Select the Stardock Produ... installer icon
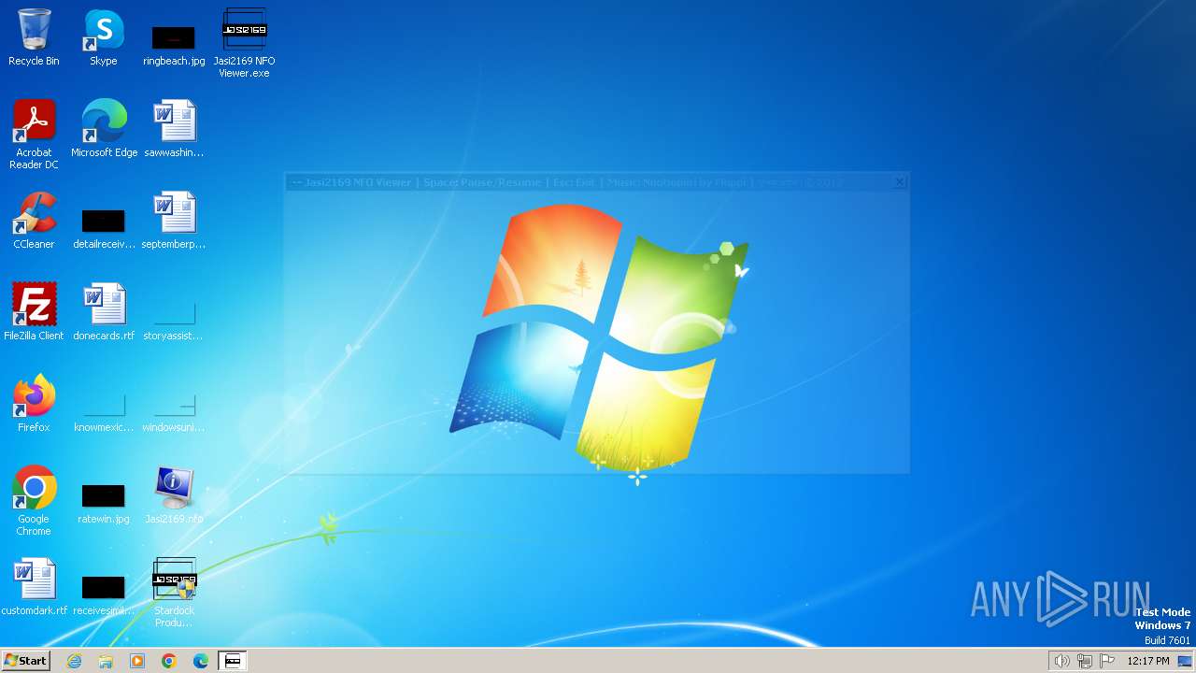The image size is (1196, 673). point(174,594)
